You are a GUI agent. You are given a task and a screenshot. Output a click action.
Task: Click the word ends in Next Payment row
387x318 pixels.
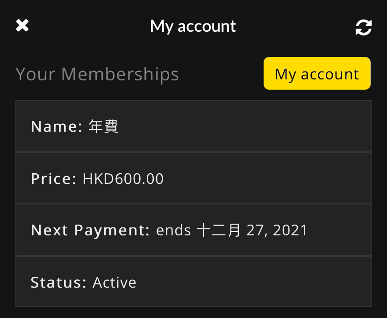click(x=173, y=231)
